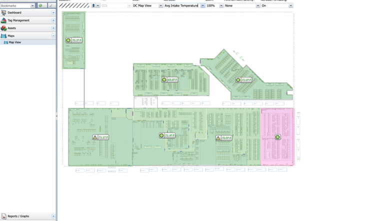Click the Reports / Graphs icon
This screenshot has width=384, height=221.
(4, 216)
